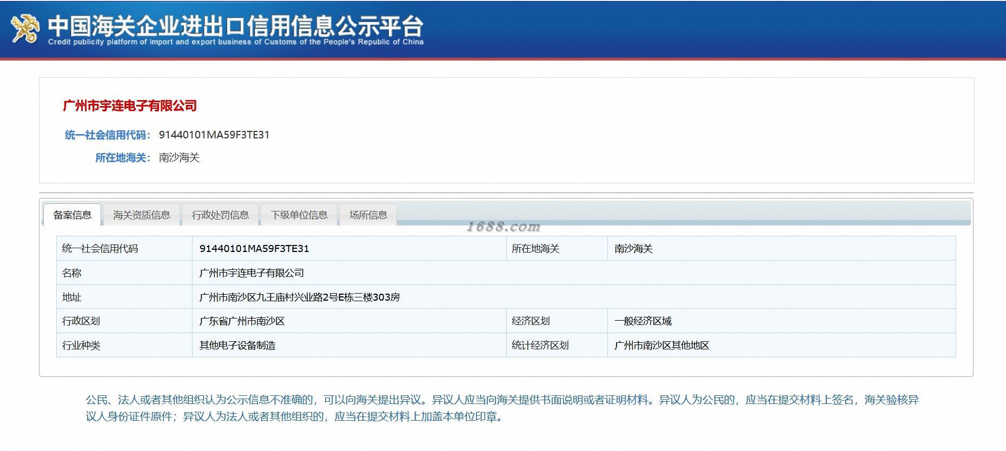Click the 一般经济区域 value cell
1006x451 pixels.
point(782,321)
